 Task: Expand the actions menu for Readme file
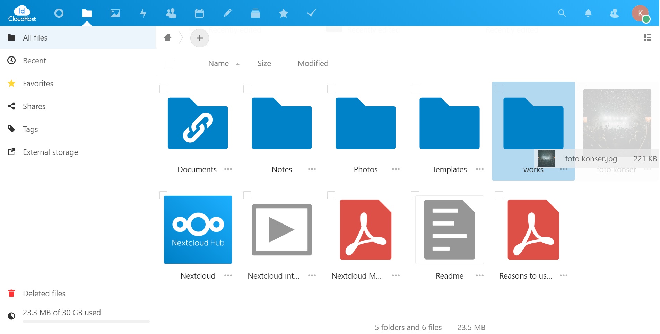pyautogui.click(x=479, y=275)
